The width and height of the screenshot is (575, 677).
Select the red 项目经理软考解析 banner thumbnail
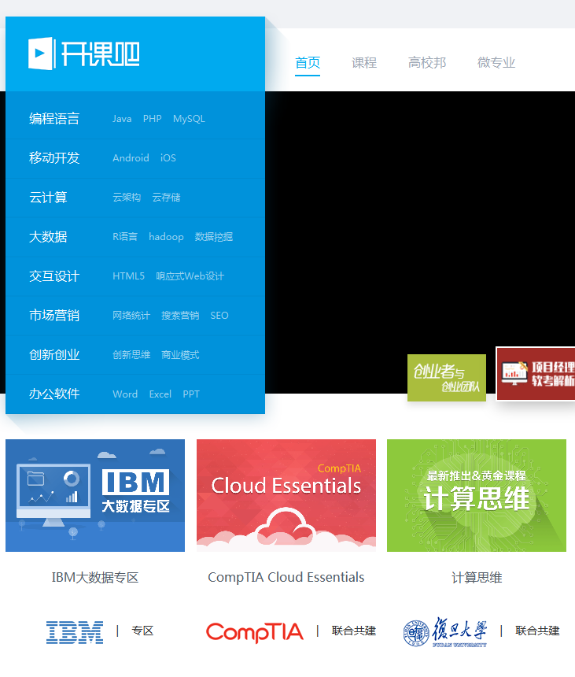[536, 374]
